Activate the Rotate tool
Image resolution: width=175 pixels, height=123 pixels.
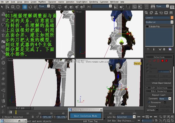pyautogui.click(x=30, y=7)
